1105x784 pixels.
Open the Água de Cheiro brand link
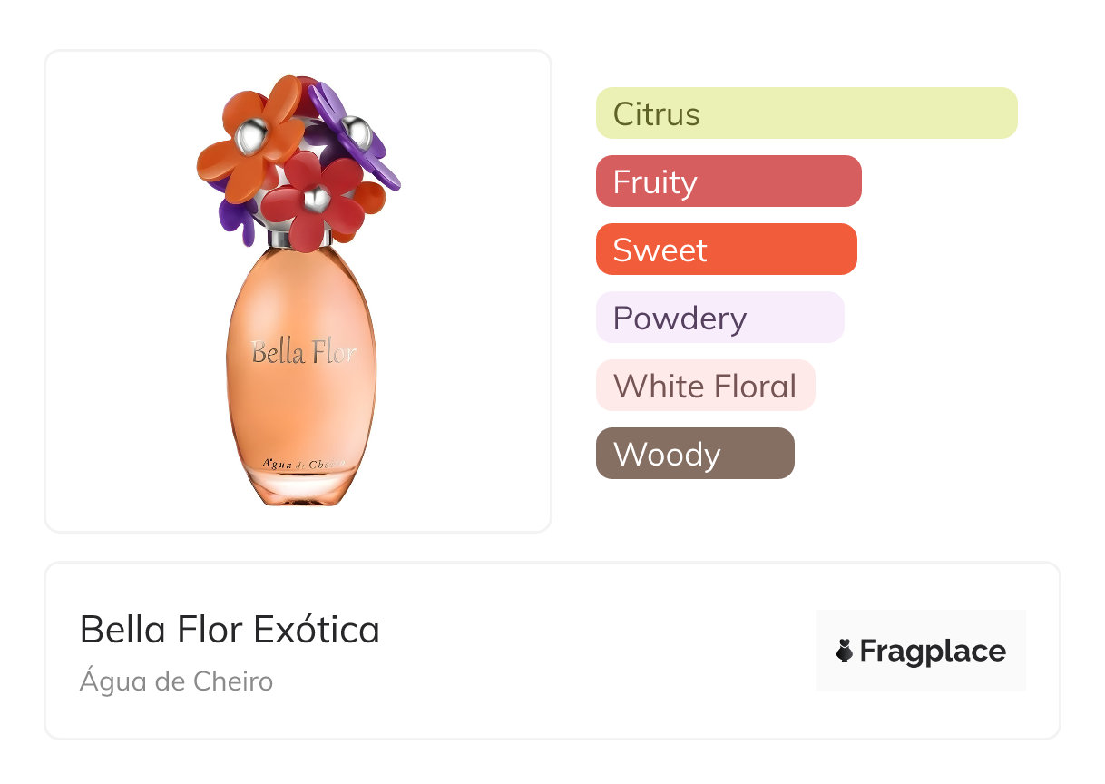176,681
